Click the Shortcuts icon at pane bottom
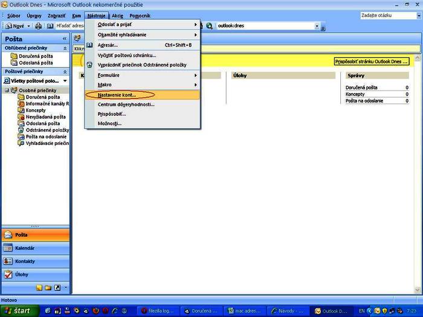Screen dimensions: 423x317 pos(57,287)
